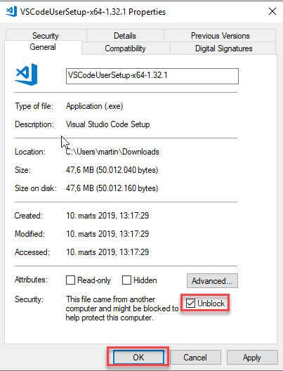Viewport: 283px width, 371px height.
Task: Enable the Read-only attribute checkbox
Action: (70, 280)
